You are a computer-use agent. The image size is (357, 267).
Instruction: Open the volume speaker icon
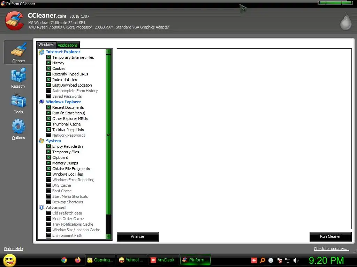(x=296, y=260)
